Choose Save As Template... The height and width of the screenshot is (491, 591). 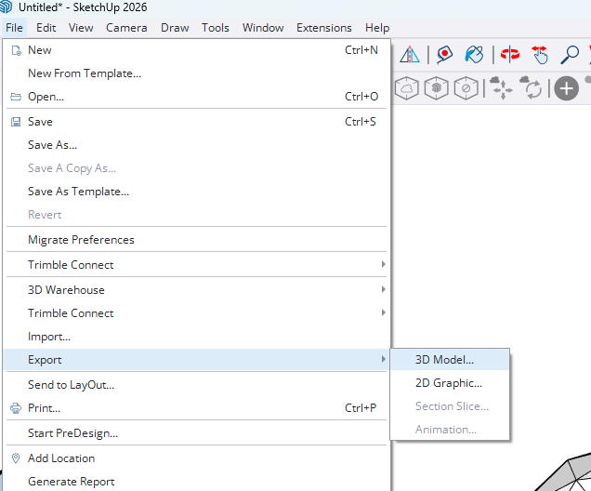click(x=196, y=192)
